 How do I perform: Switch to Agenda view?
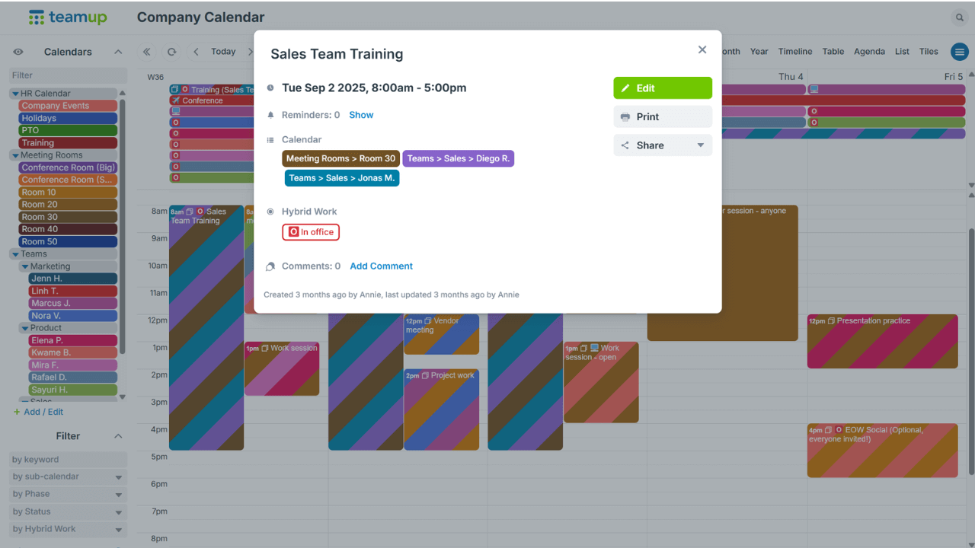[x=869, y=52]
